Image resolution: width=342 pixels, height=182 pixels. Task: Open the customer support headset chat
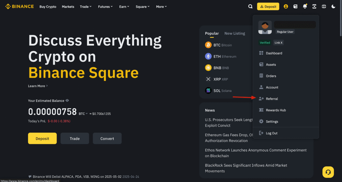click(x=328, y=172)
